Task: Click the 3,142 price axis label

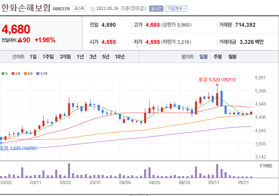Action: tap(260, 157)
